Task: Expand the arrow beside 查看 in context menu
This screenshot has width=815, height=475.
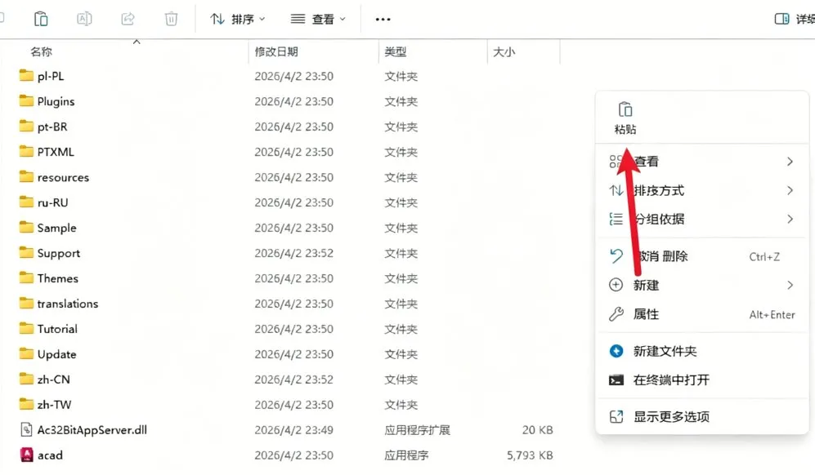Action: pos(790,162)
